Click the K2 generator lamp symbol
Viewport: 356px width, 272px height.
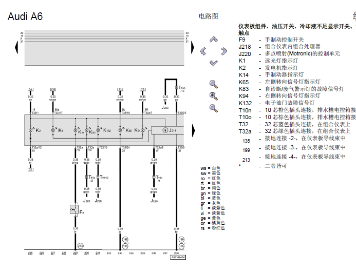(30, 130)
